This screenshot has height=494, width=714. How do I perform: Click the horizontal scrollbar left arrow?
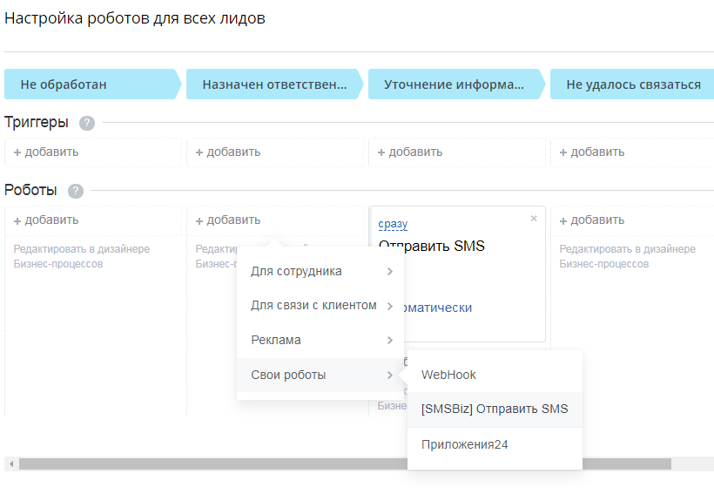(11, 464)
